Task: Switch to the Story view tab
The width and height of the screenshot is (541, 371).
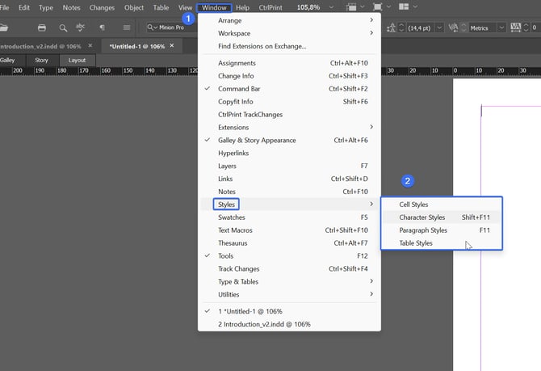Action: (x=40, y=60)
